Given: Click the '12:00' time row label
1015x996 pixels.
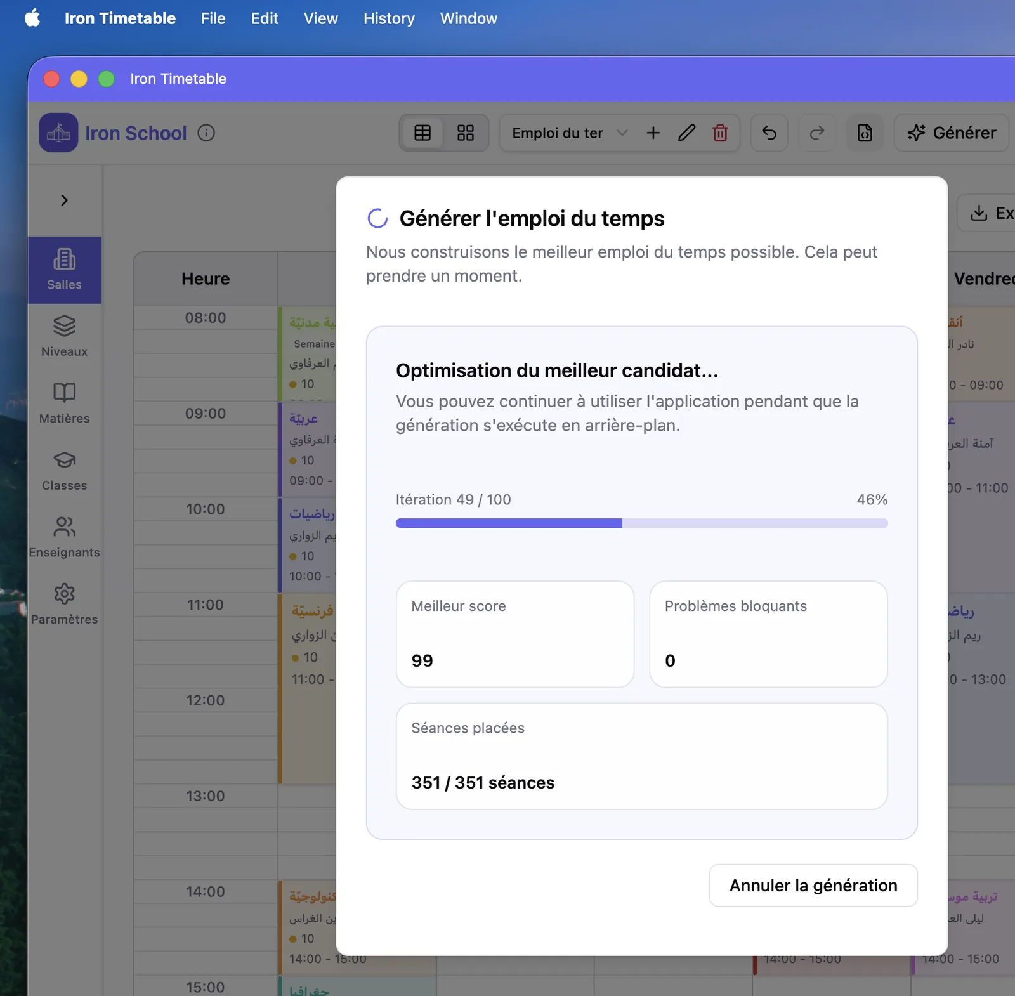Looking at the screenshot, I should point(206,701).
